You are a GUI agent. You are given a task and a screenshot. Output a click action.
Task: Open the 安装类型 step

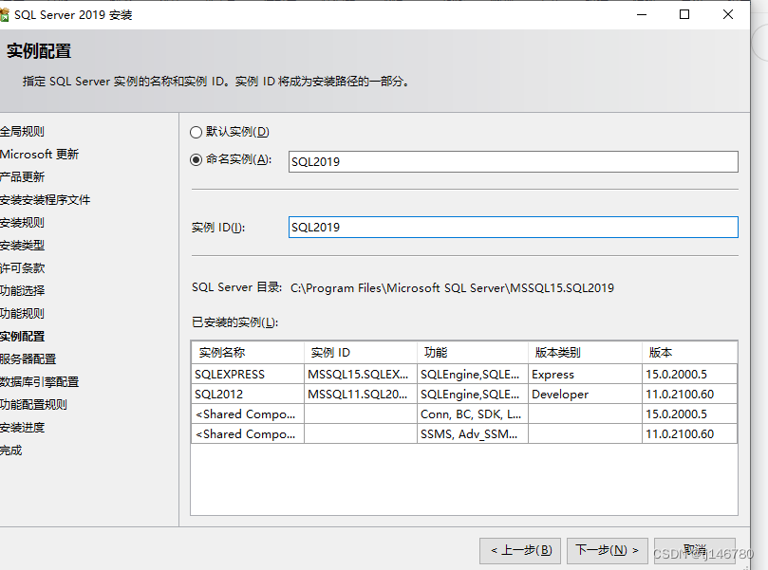coord(22,245)
